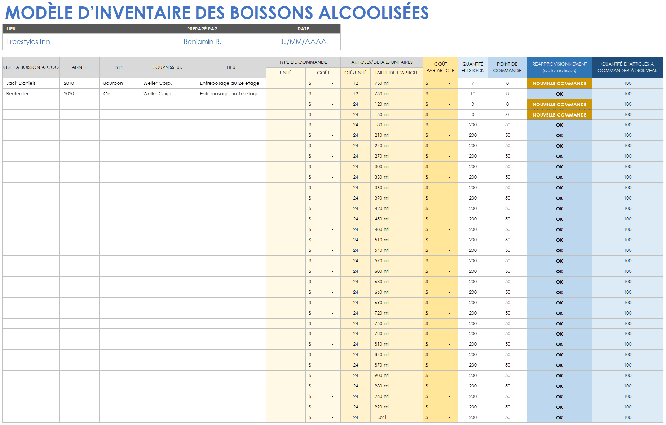Click the 990 ml article size cell
The height and width of the screenshot is (425, 666).
[397, 407]
